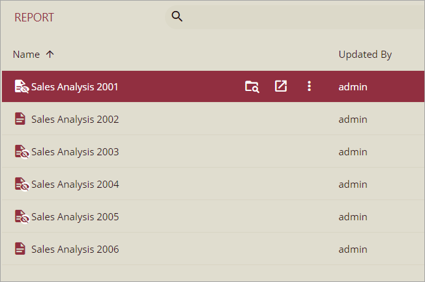Open the Sales Analysis 2002 report
This screenshot has width=425, height=282.
75,120
